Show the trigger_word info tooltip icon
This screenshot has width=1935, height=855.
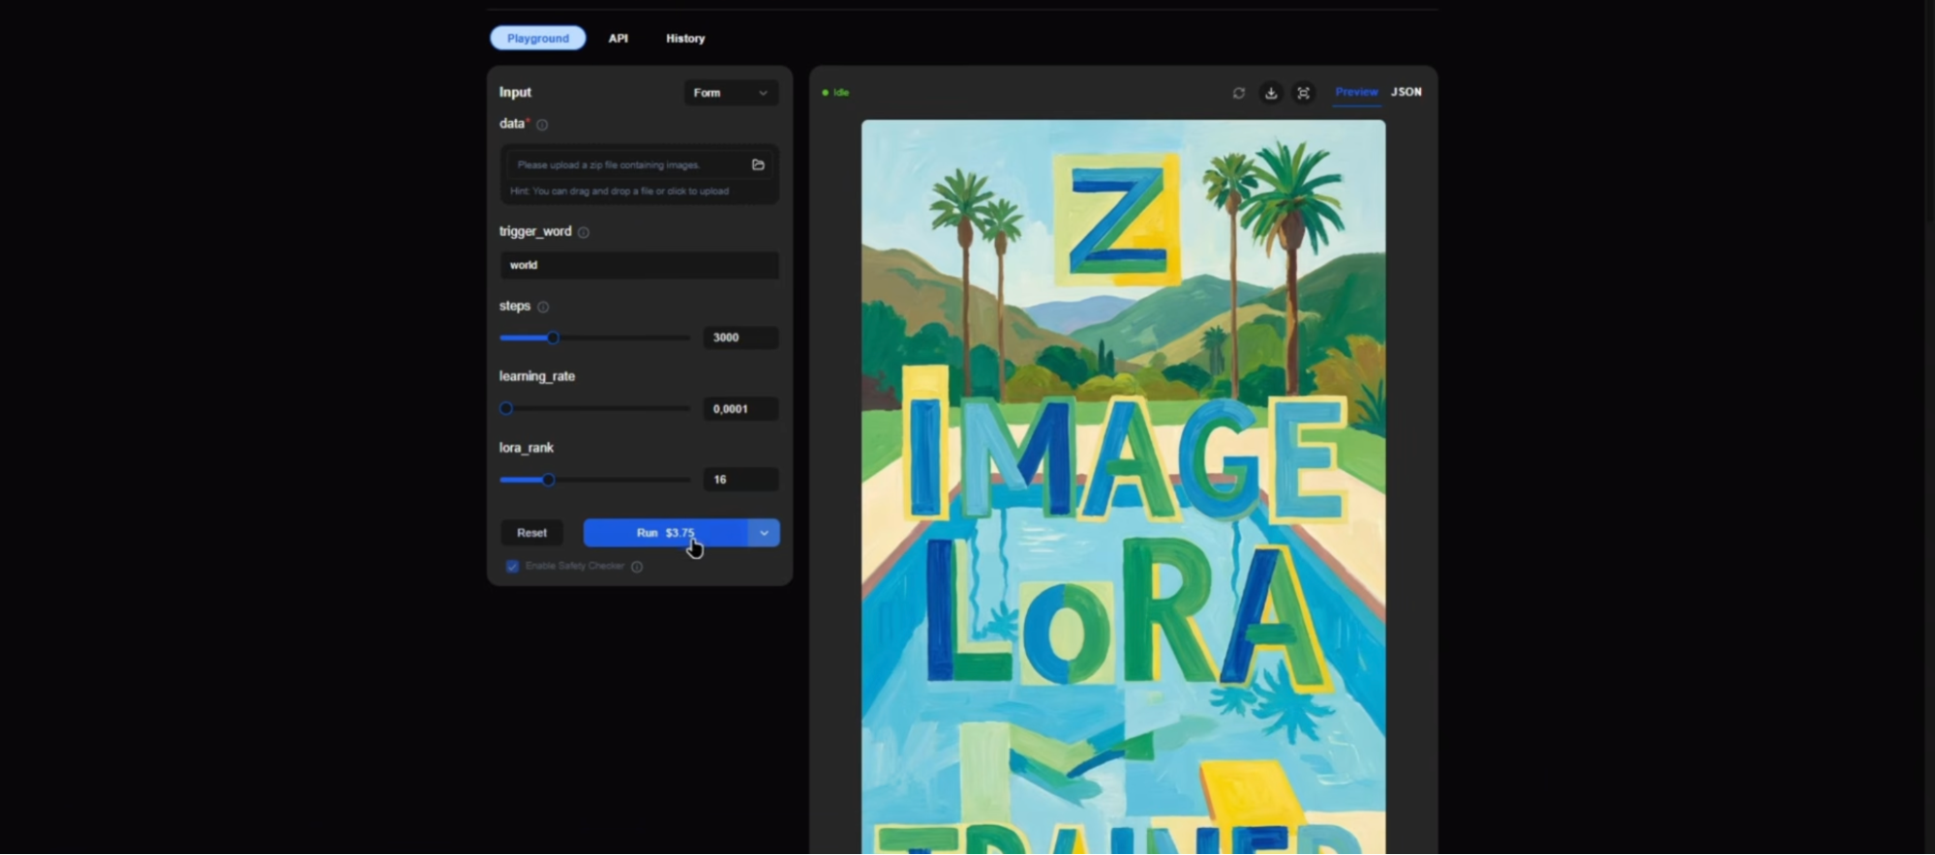coord(584,232)
